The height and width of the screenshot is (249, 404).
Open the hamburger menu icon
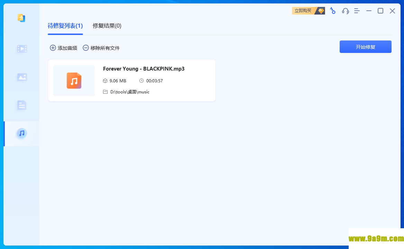[x=357, y=11]
